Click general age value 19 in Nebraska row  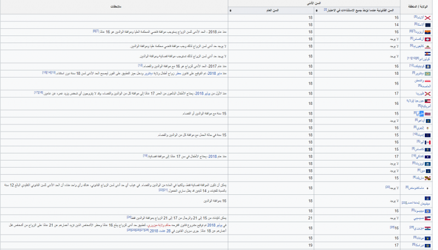point(310,245)
